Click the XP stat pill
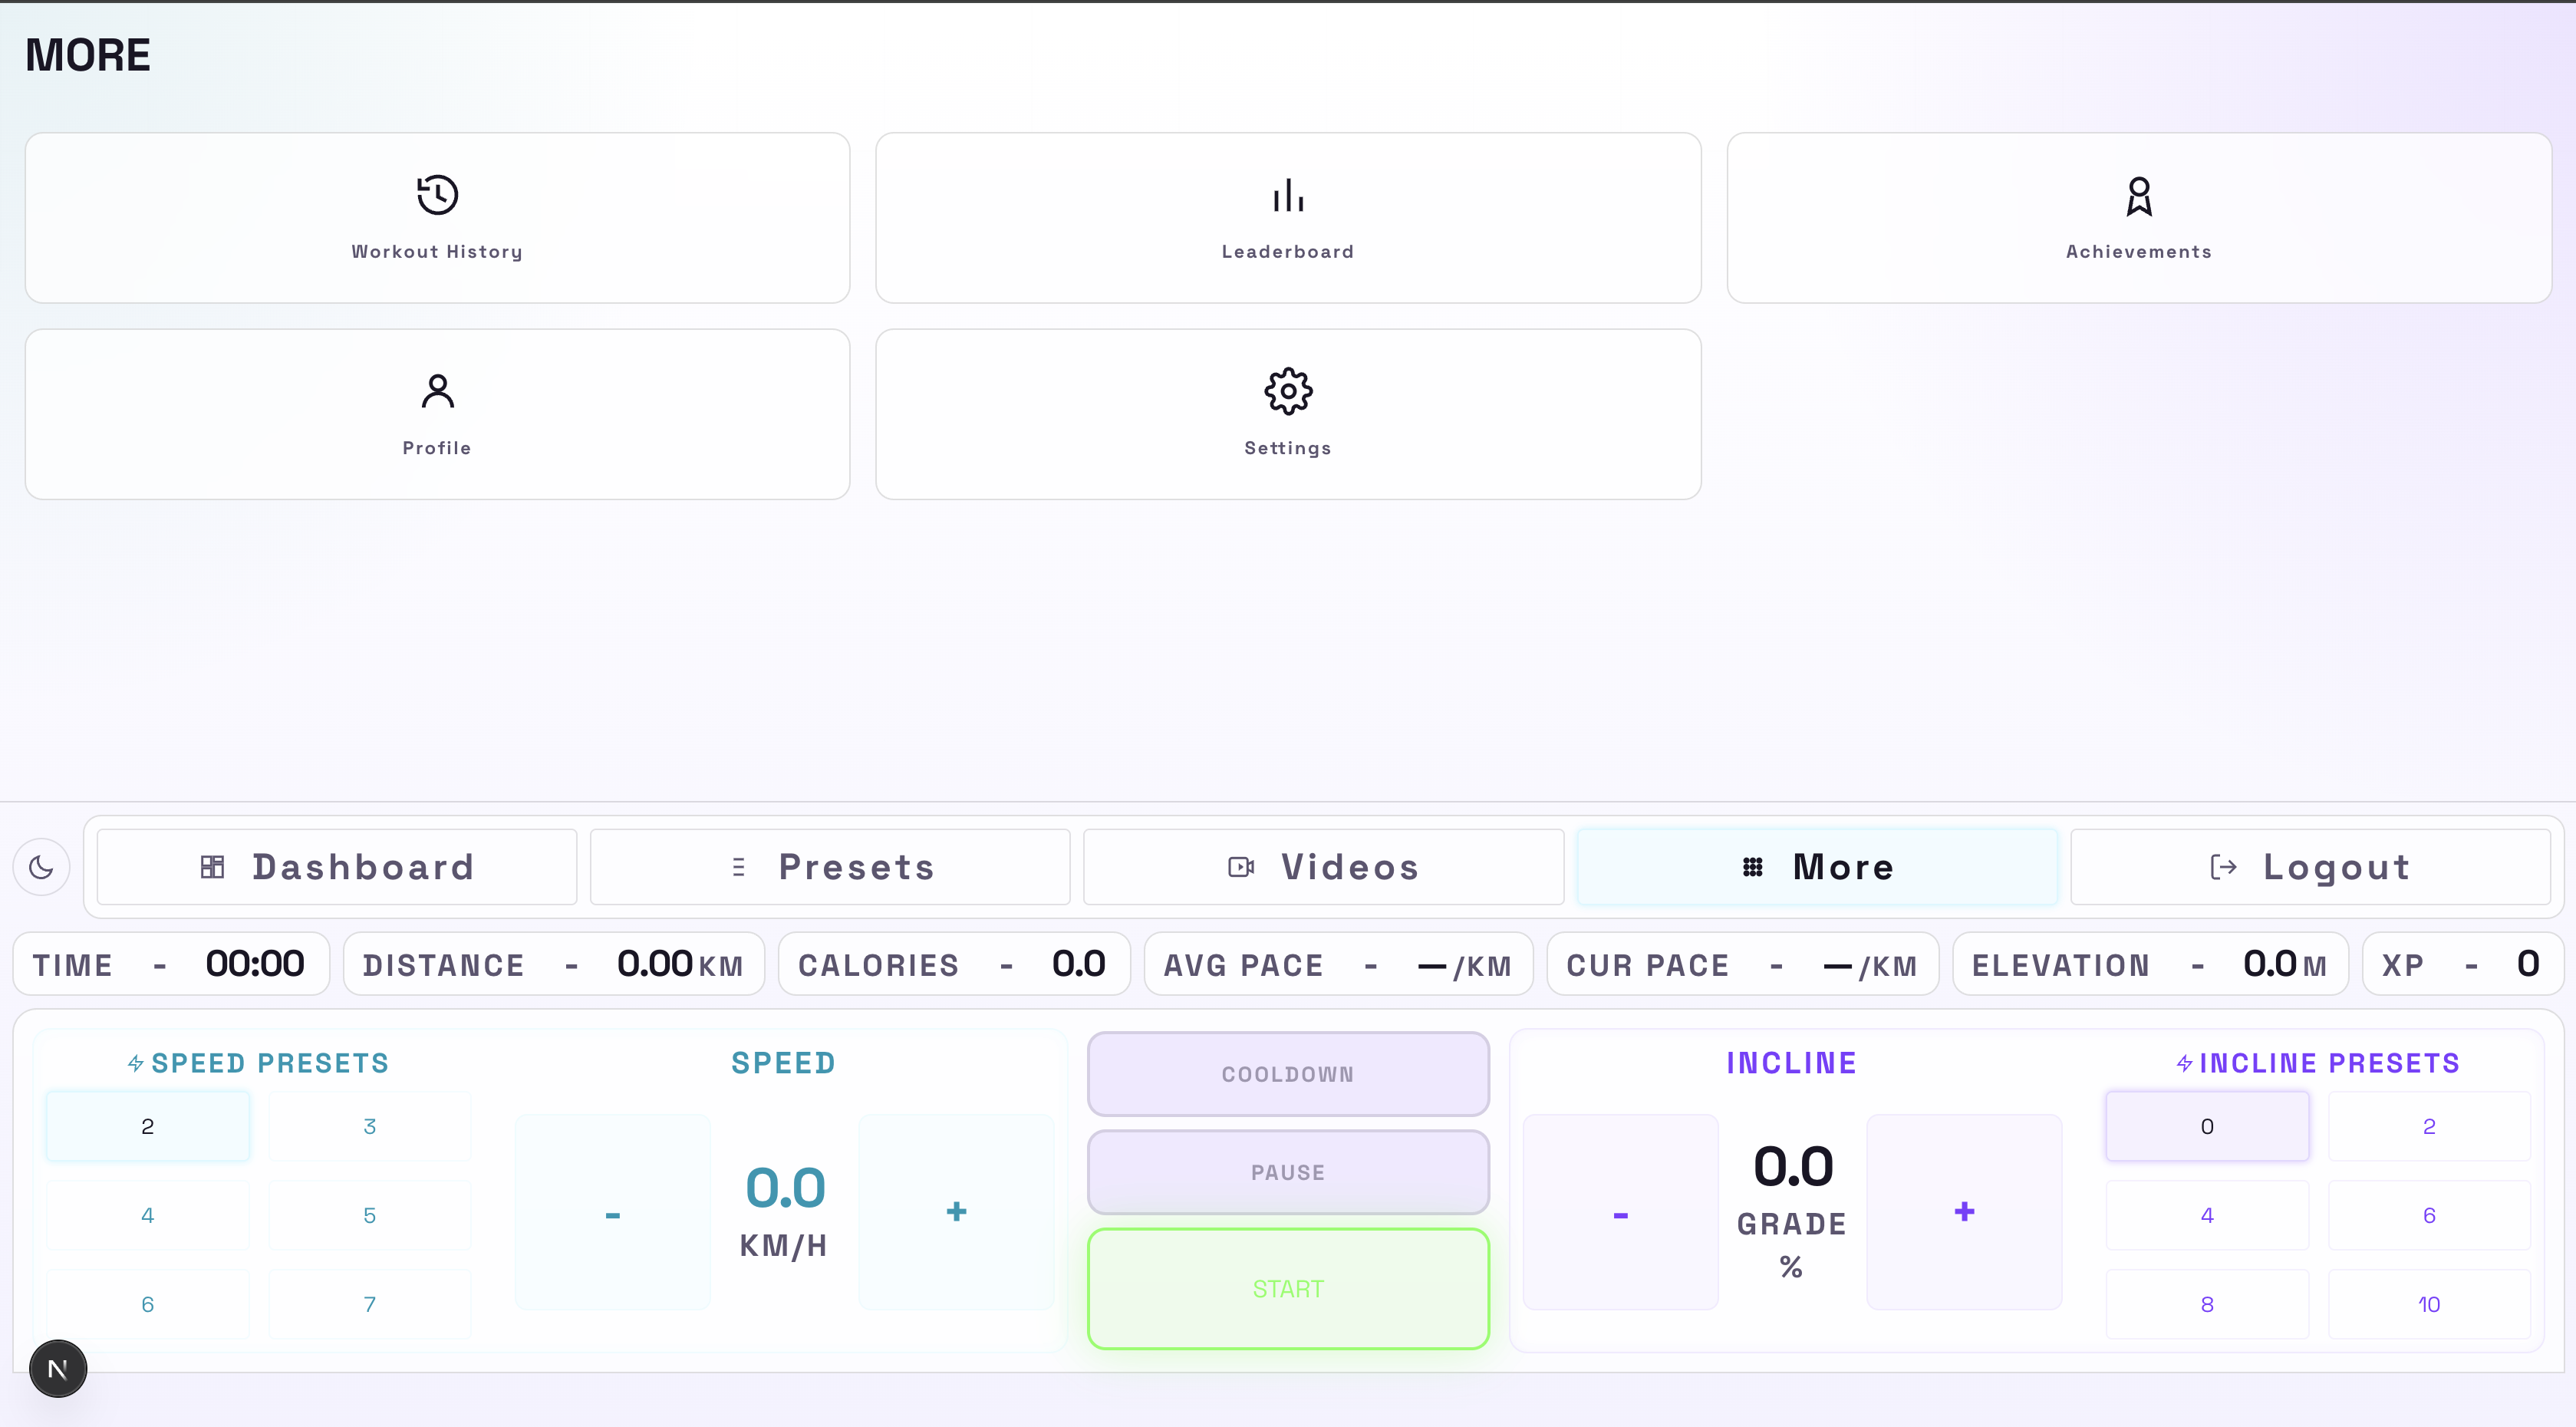 click(2462, 964)
